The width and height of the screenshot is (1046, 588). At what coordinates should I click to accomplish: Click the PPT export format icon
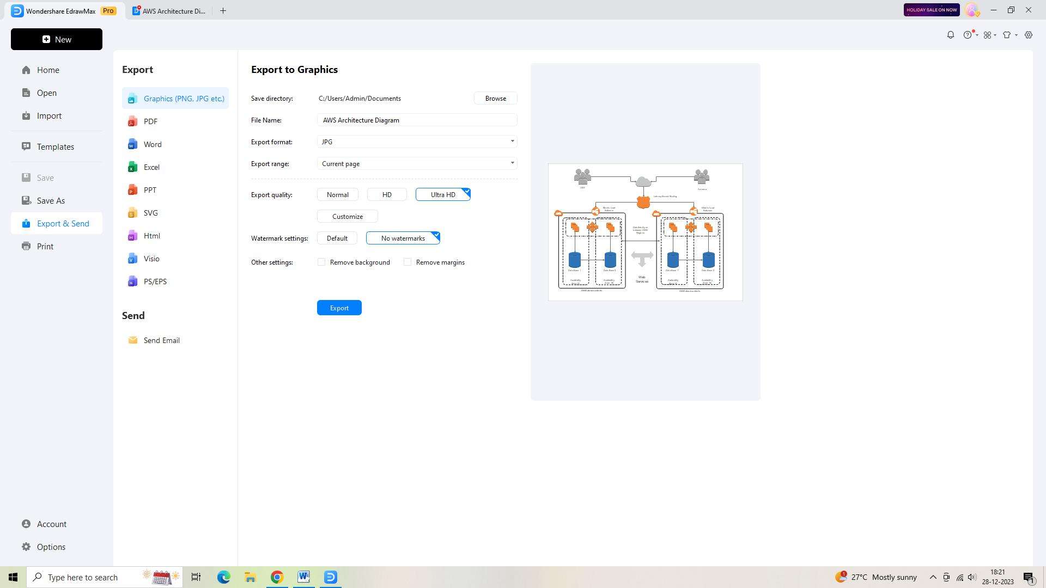pos(132,189)
